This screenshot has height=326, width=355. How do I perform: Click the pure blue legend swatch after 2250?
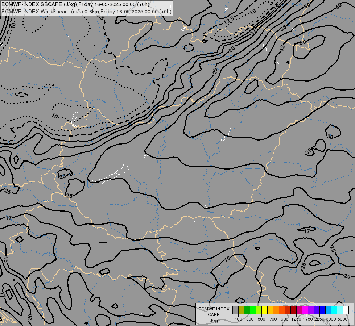tap(323, 310)
